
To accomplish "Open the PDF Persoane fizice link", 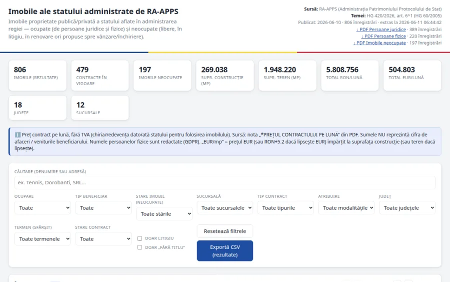I will 383,36.
